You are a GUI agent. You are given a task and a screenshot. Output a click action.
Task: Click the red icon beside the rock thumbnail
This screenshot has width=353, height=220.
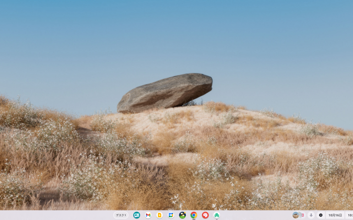click(x=303, y=215)
